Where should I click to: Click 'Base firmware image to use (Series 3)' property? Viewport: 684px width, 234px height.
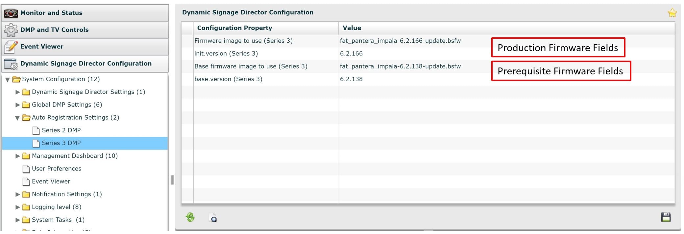(x=251, y=67)
